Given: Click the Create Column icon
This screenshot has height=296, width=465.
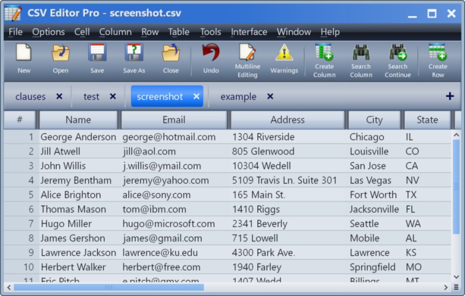Looking at the screenshot, I should (324, 52).
